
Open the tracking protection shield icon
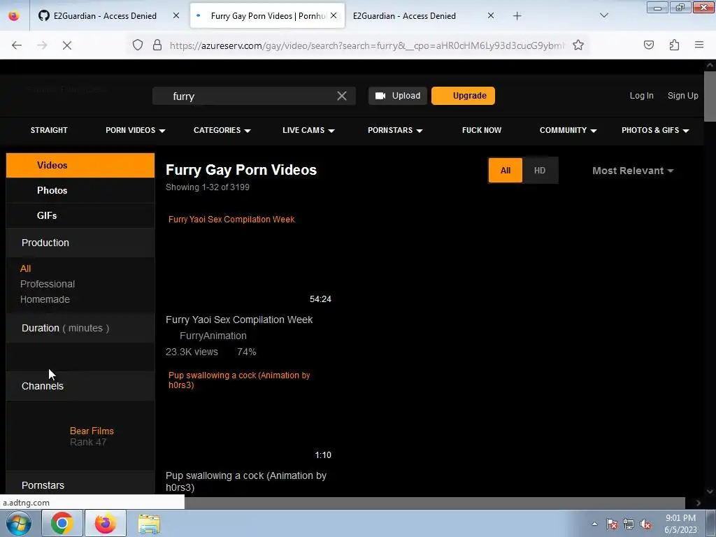pyautogui.click(x=138, y=45)
